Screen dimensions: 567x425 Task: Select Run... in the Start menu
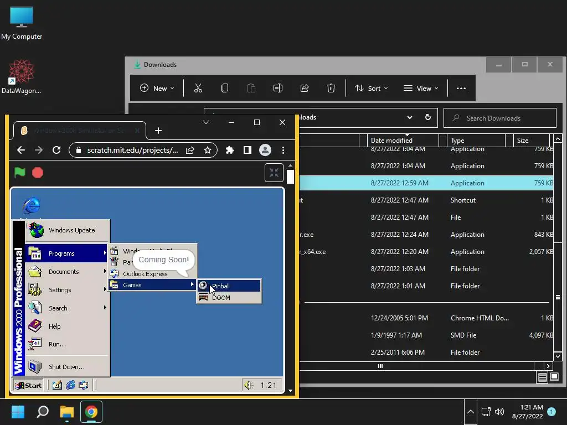[x=68, y=344]
